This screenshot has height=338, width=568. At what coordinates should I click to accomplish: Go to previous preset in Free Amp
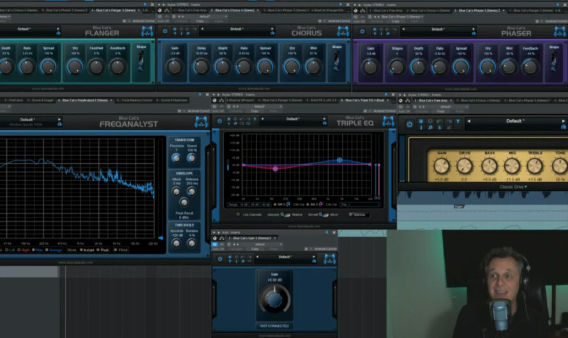pyautogui.click(x=469, y=121)
